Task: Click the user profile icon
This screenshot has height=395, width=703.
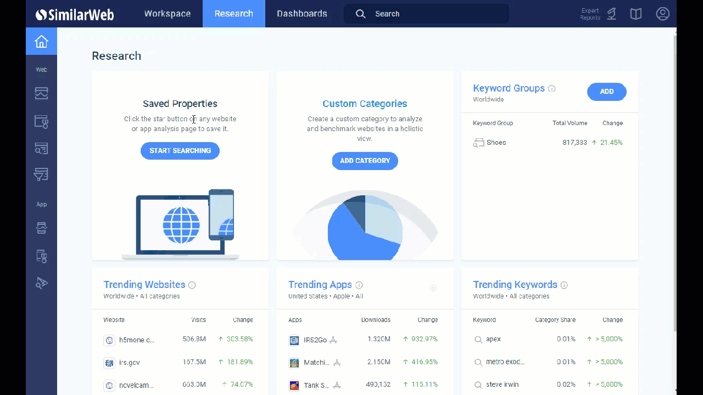Action: (662, 14)
